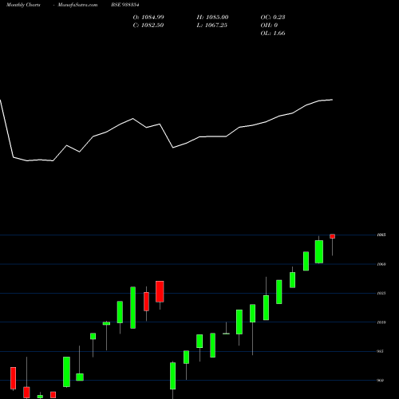Click the 'OL: 1.66' reading
The height and width of the screenshot is (399, 399).
[273, 34]
